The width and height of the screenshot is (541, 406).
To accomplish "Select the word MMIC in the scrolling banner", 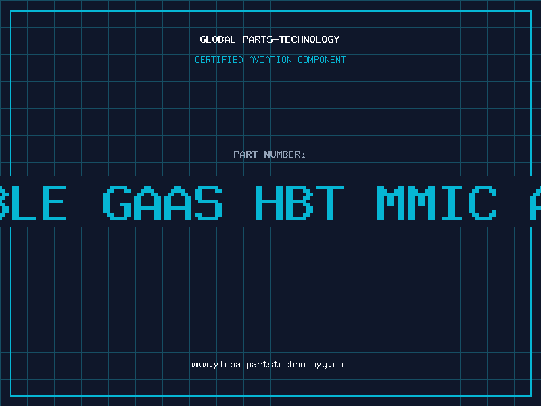I will pos(436,202).
